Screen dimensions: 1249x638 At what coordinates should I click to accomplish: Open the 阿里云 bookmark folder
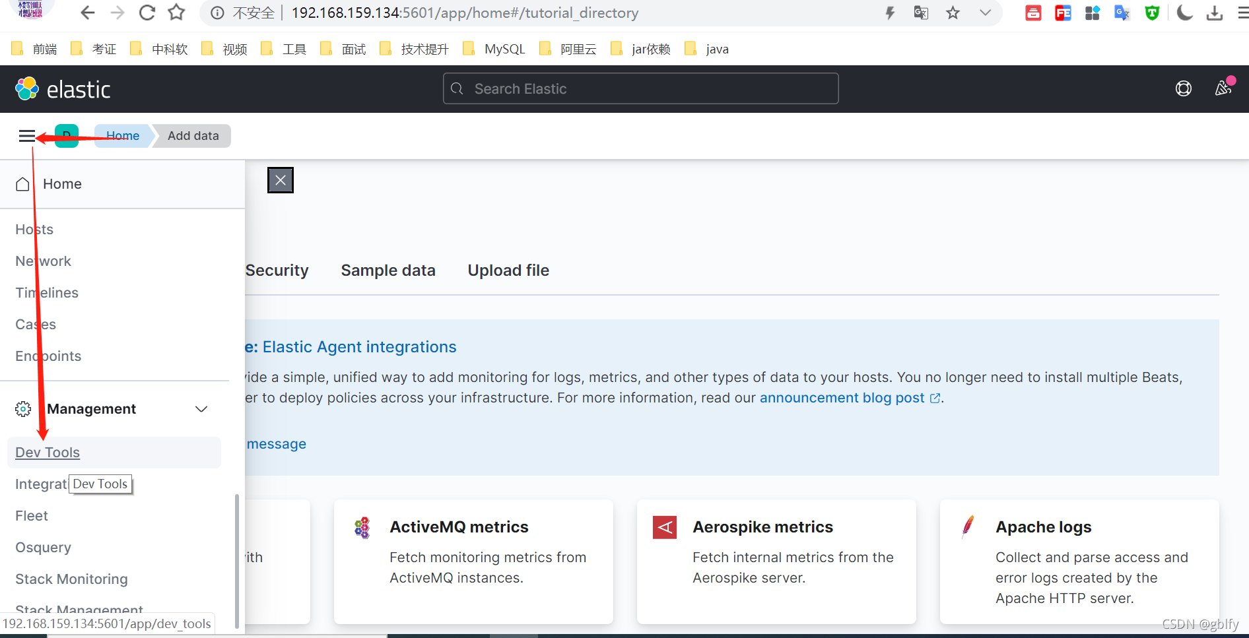(568, 49)
